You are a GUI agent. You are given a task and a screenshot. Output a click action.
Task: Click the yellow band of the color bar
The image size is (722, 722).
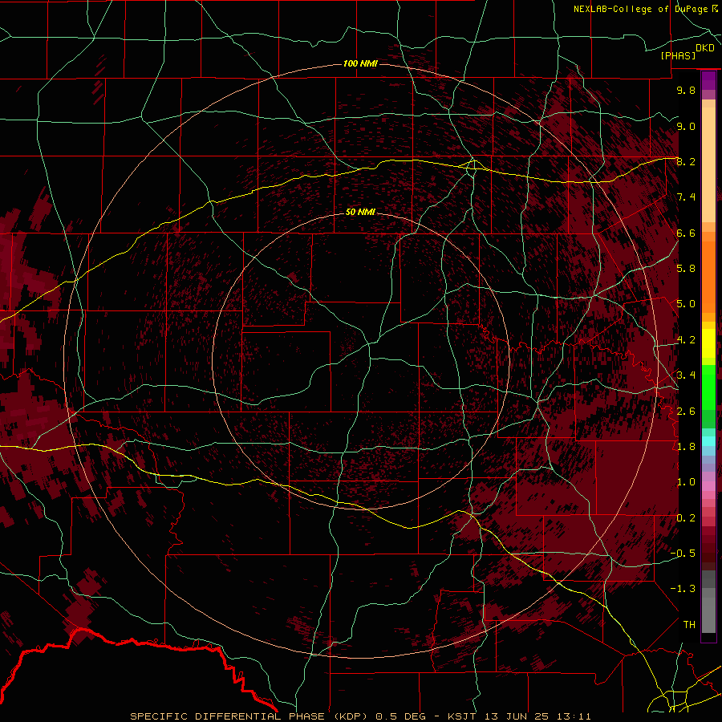click(x=708, y=343)
